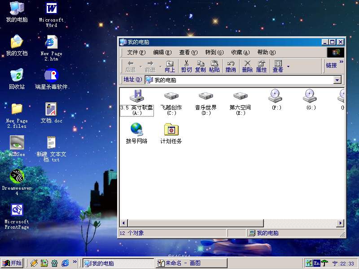Open the 查看(V) menu

188,52
